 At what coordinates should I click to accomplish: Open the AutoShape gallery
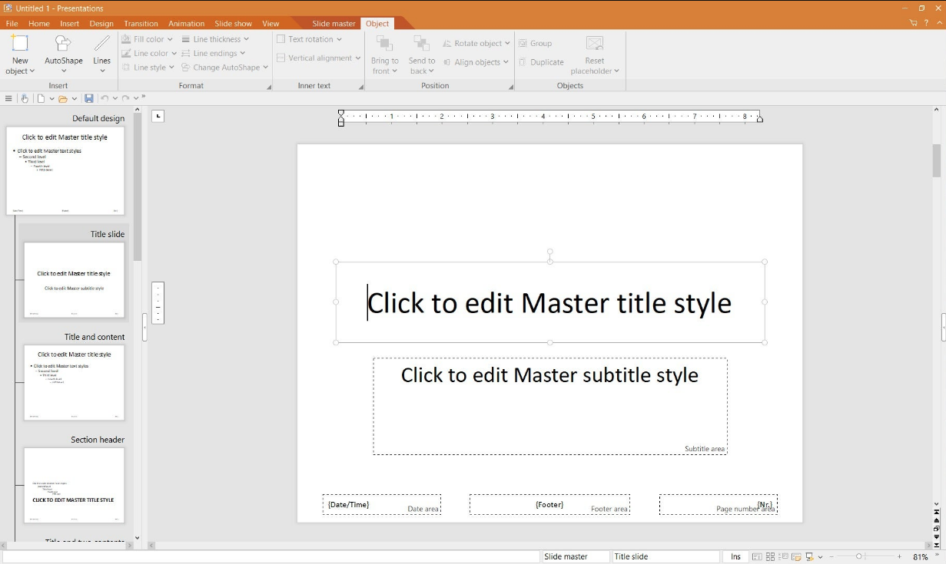coord(63,54)
